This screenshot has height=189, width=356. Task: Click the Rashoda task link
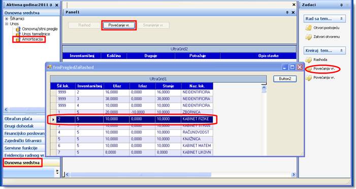click(320, 60)
